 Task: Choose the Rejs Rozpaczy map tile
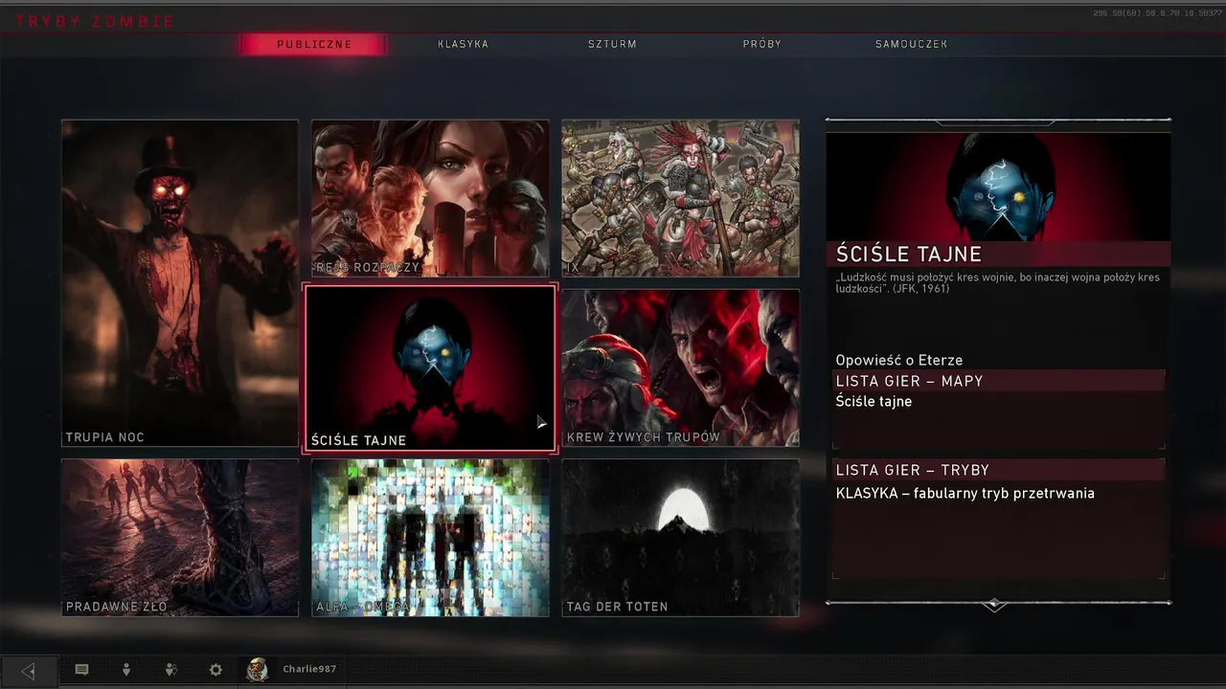click(430, 198)
